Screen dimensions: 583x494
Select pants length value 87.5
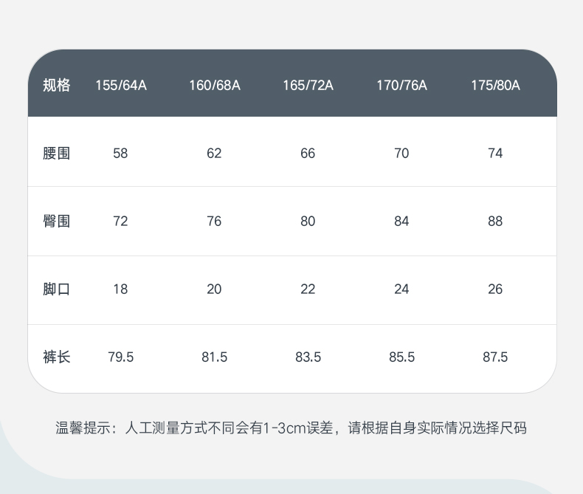click(495, 357)
